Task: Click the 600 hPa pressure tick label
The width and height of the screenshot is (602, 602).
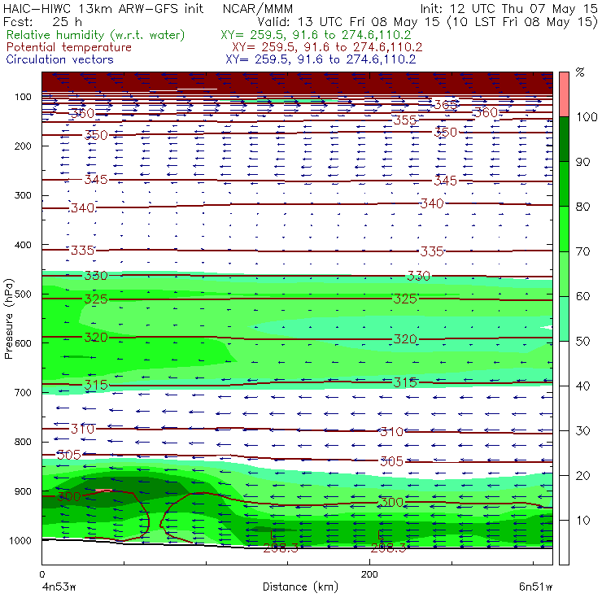Action: (x=23, y=343)
